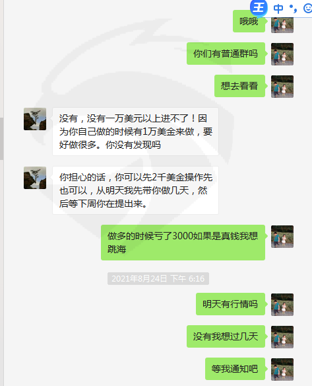Image resolution: width=312 pixels, height=386 pixels.
Task: Click the punctuation mode icon in IME bar
Action: click(x=293, y=9)
